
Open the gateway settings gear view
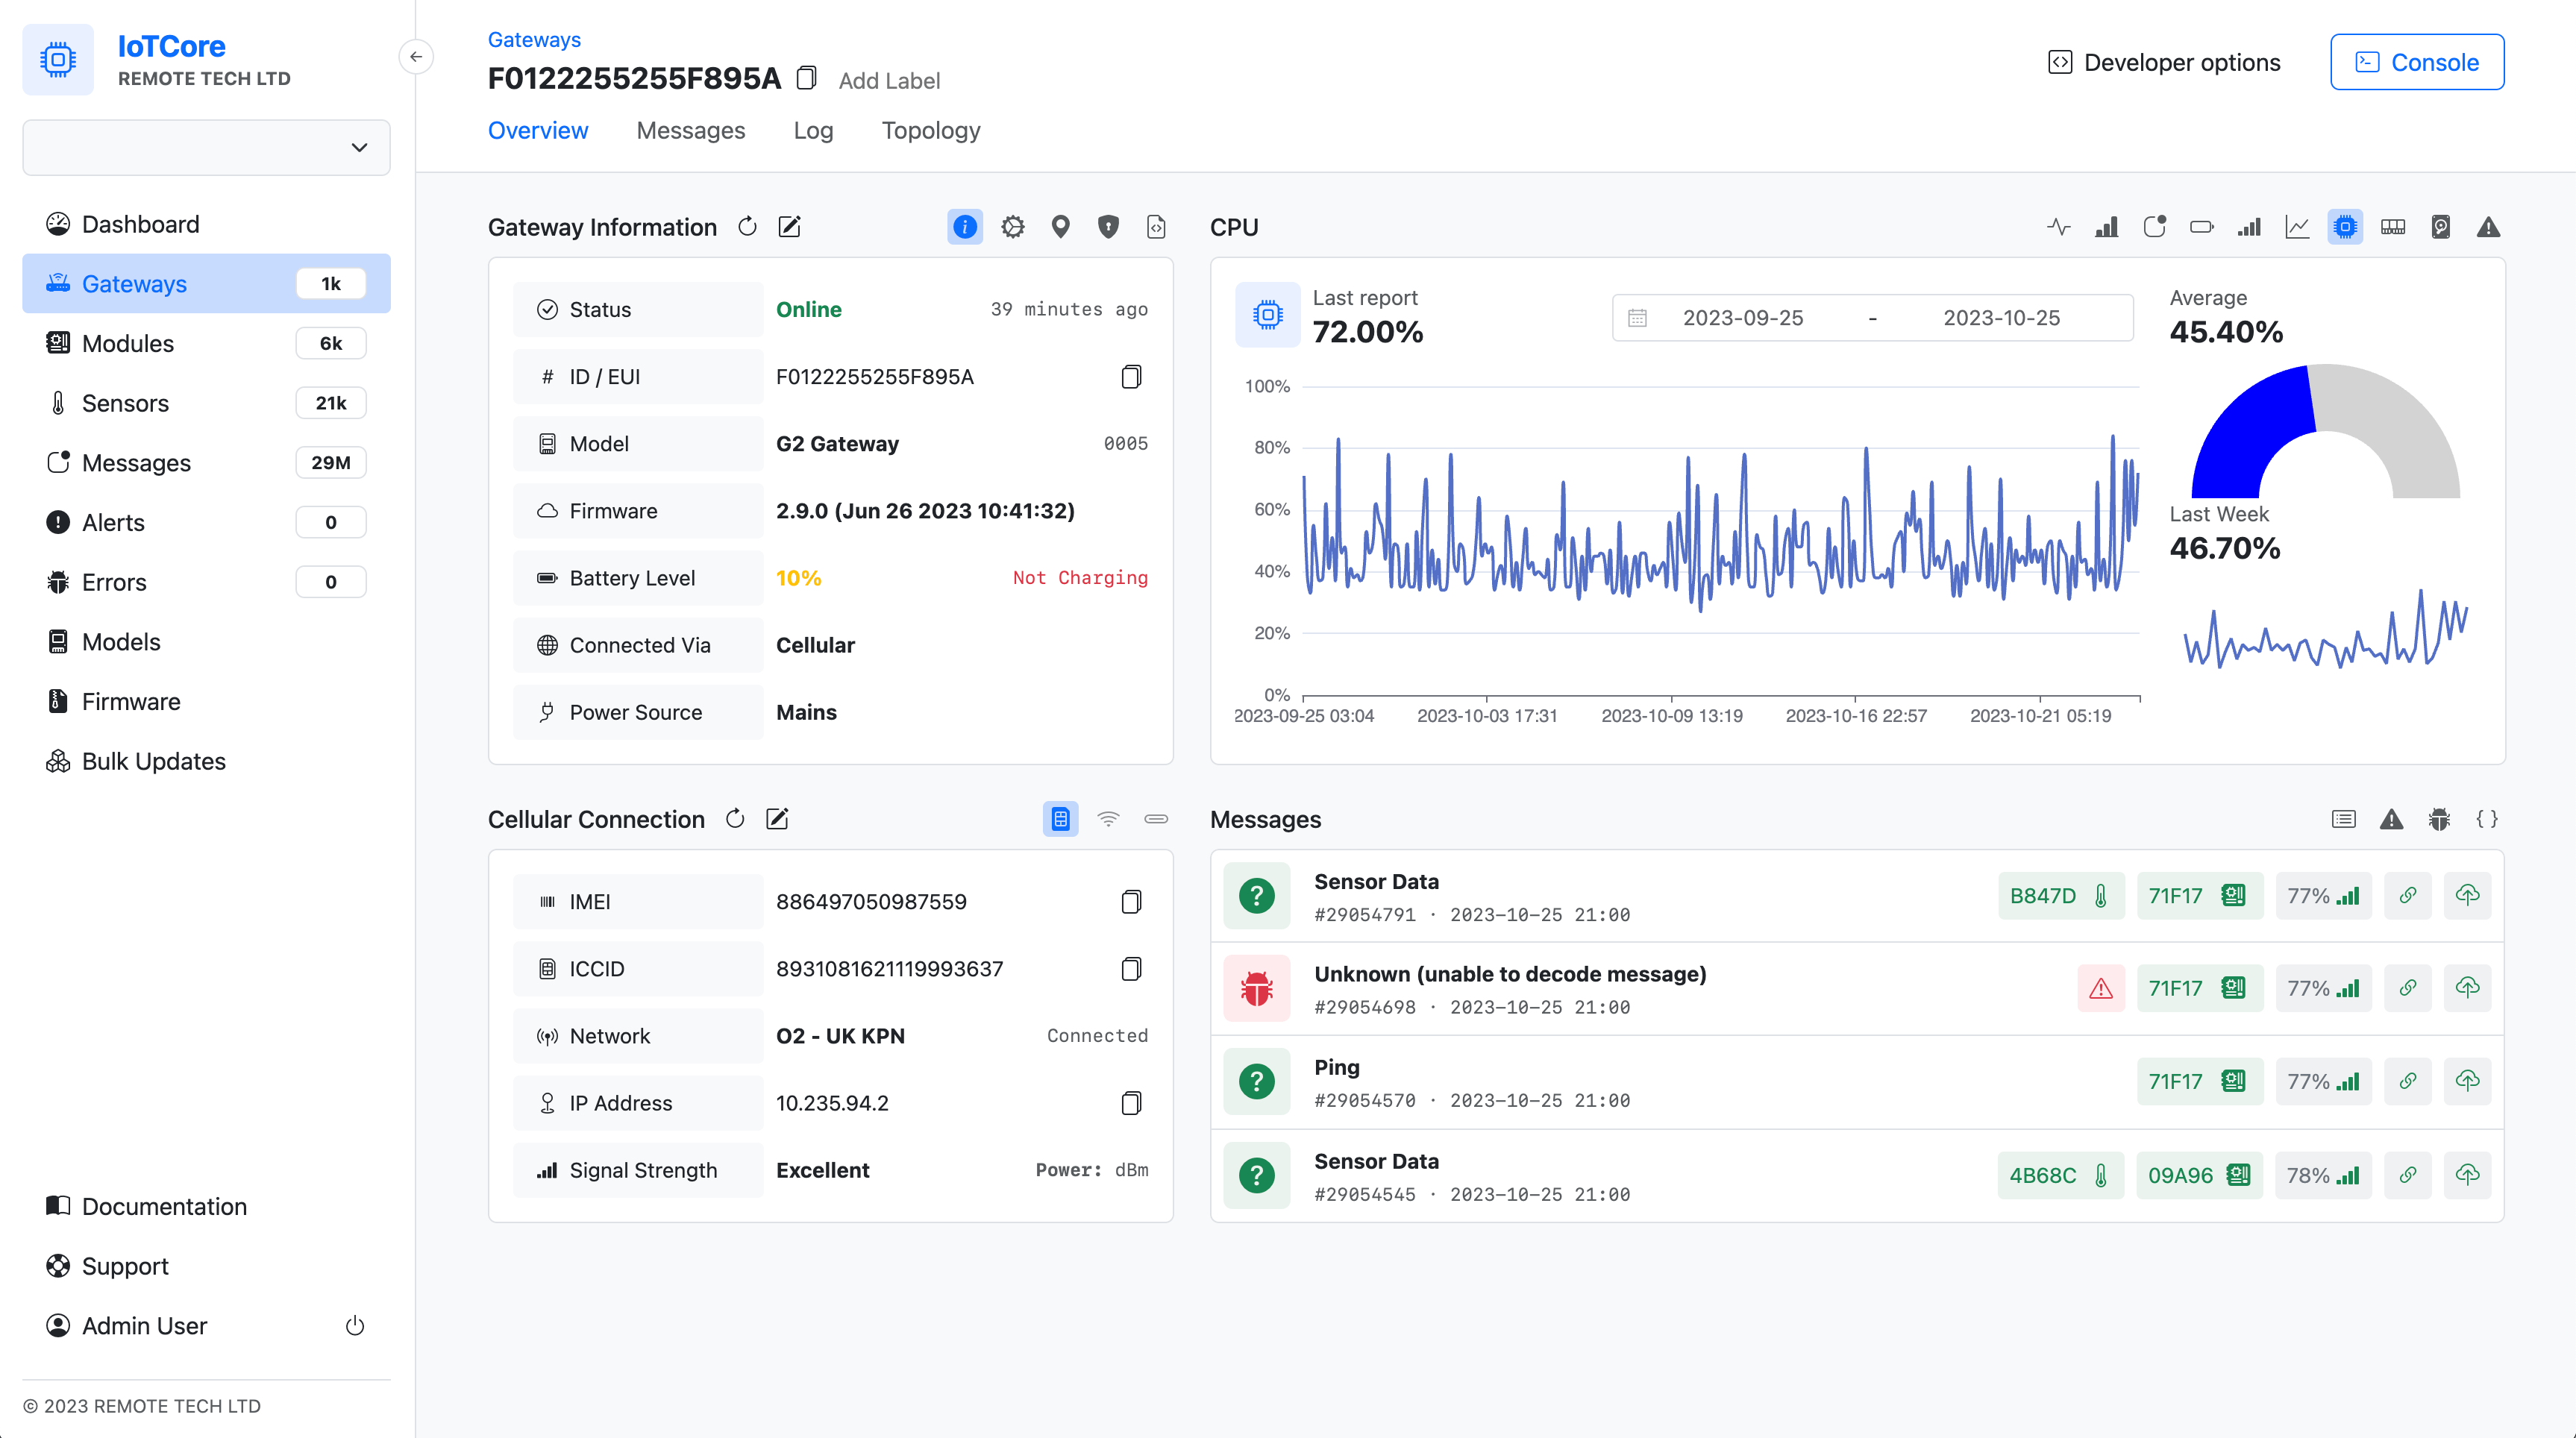[x=1012, y=227]
